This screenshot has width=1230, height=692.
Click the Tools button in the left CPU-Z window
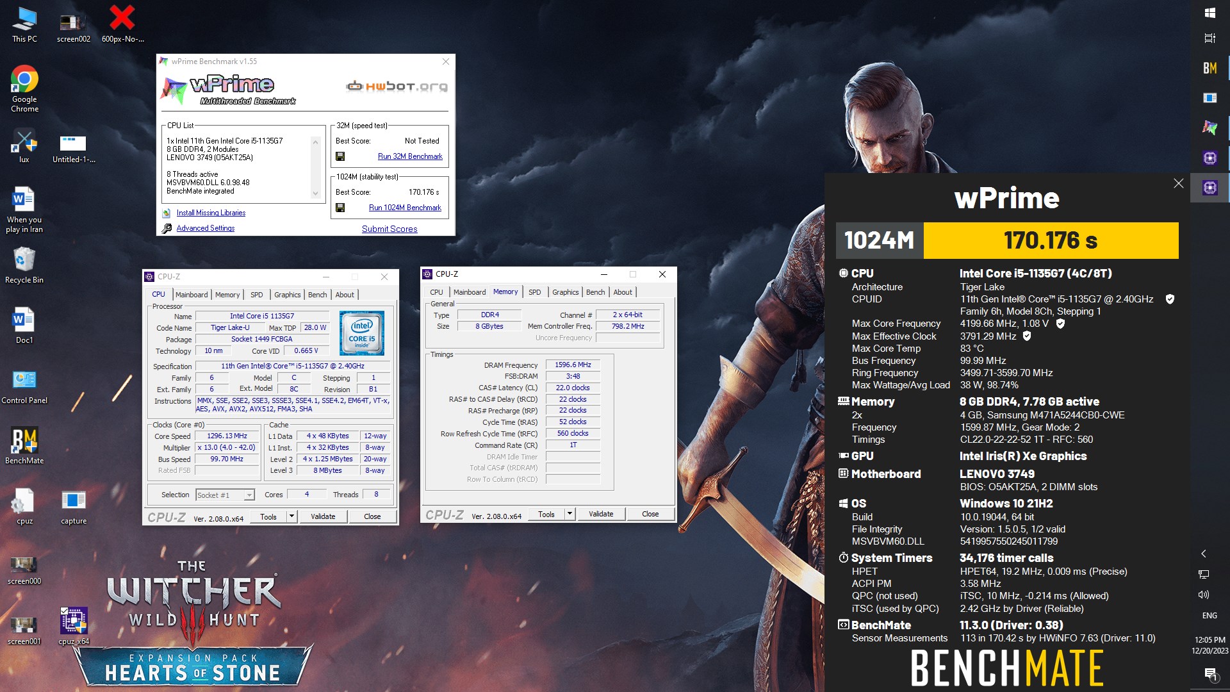(268, 516)
